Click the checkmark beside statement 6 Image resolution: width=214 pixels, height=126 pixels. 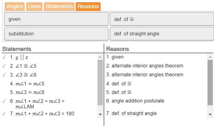tap(4, 101)
